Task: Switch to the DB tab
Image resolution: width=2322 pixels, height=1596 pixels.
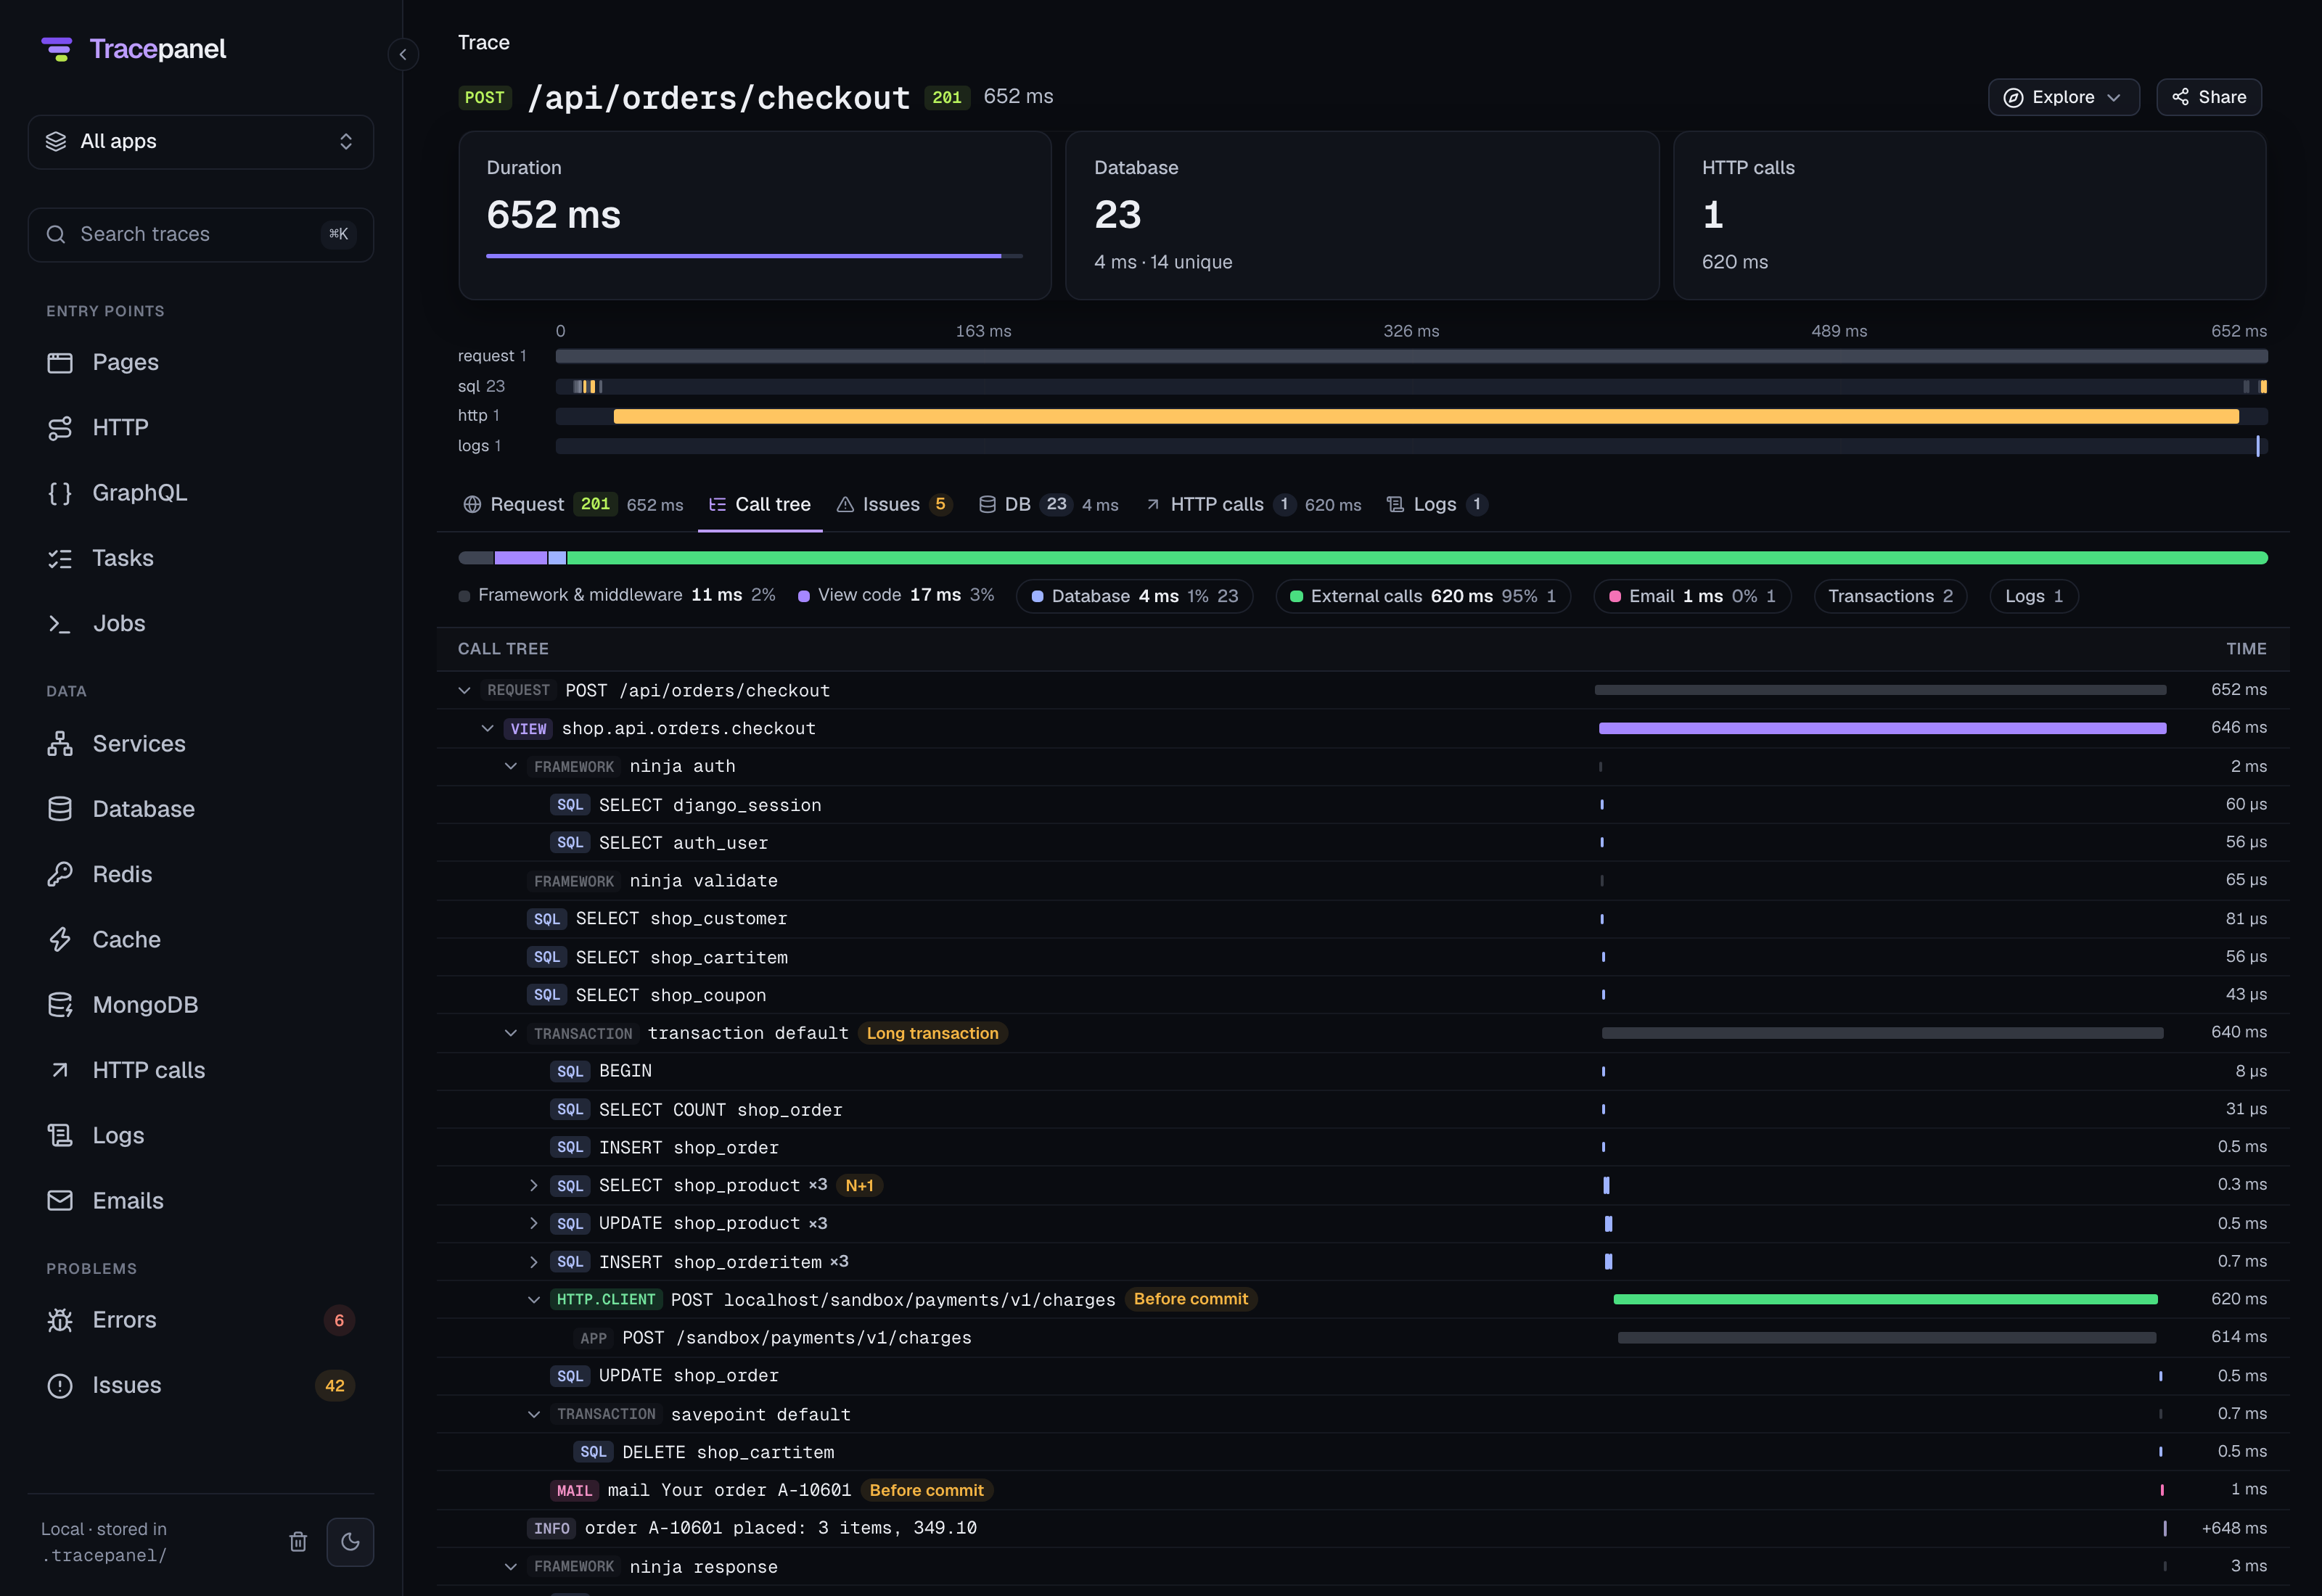Action: [x=1048, y=504]
